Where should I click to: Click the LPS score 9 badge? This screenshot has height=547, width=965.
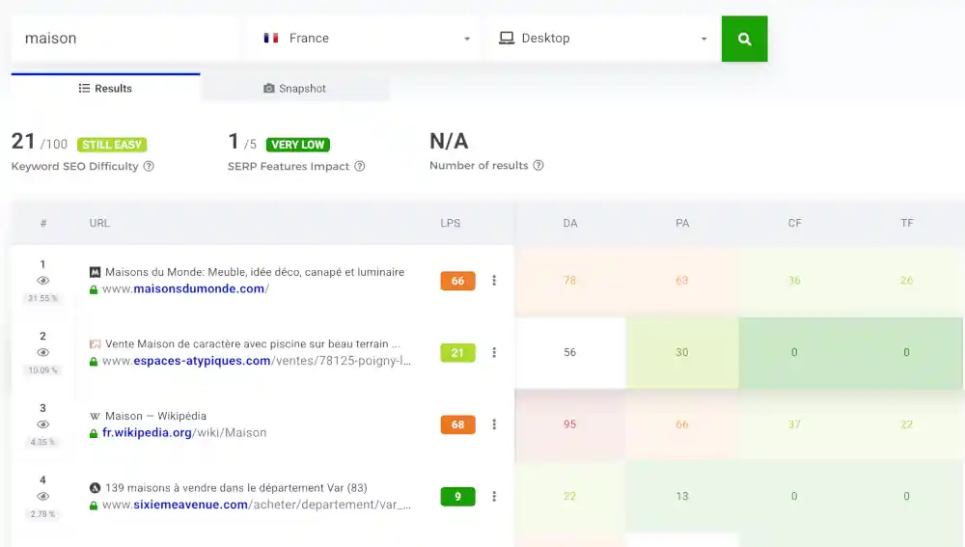coord(457,497)
